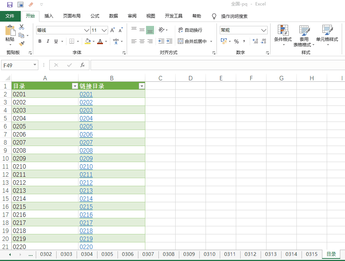345x261 pixels.
Task: Click the increase indent icon
Action: point(169,41)
